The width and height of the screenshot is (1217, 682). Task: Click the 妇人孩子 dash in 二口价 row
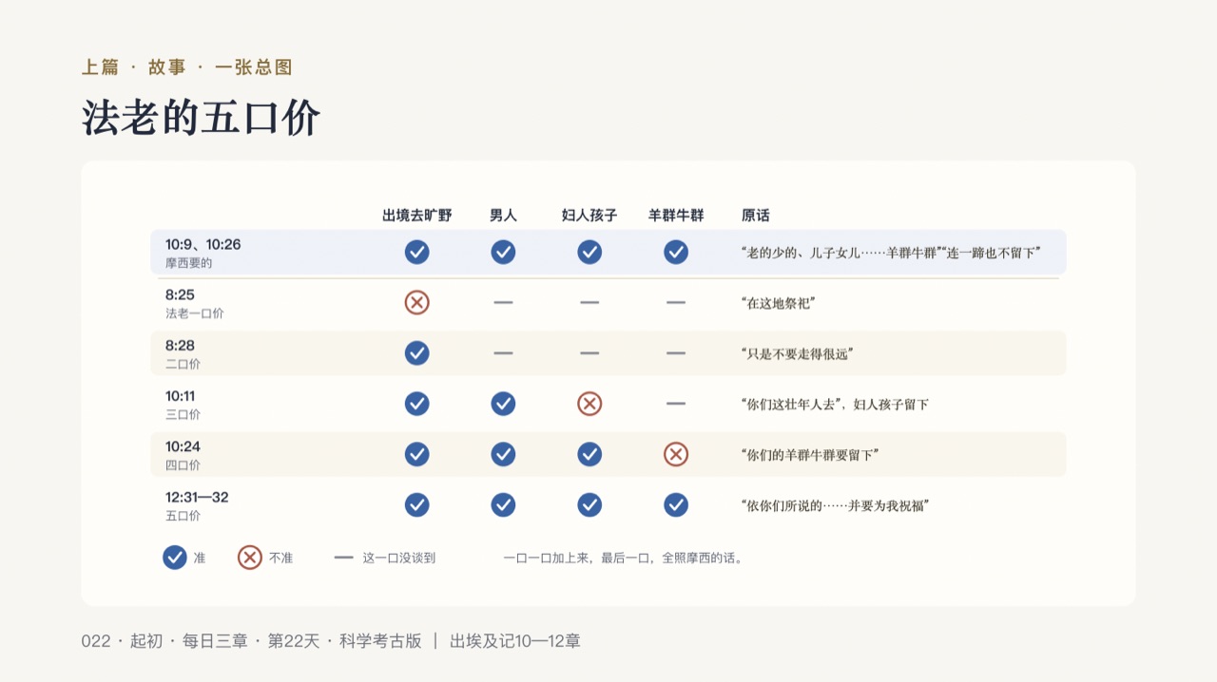[x=589, y=353]
